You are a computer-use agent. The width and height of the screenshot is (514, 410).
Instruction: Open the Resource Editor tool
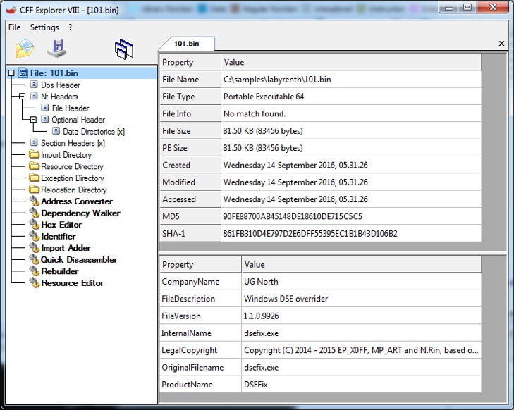click(73, 282)
